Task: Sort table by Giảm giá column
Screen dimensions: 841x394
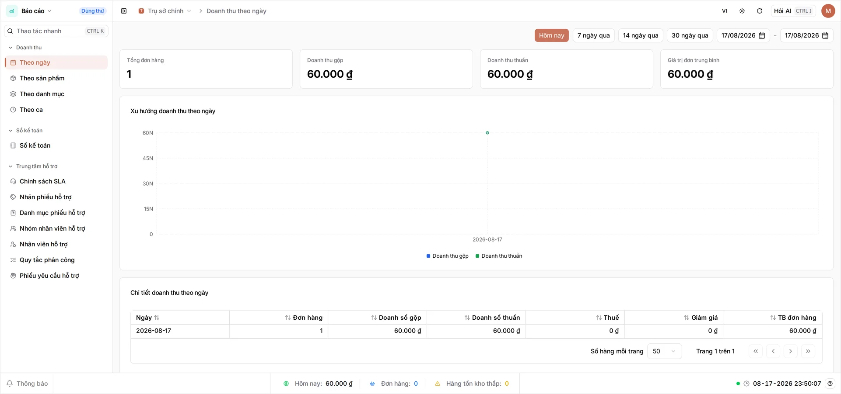Action: point(701,318)
